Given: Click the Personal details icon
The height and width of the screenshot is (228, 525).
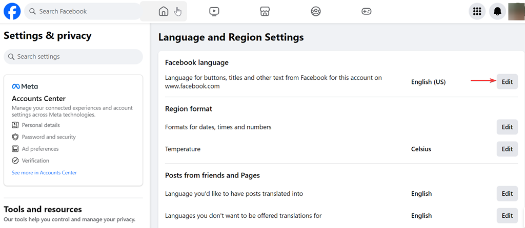Looking at the screenshot, I should [x=15, y=125].
